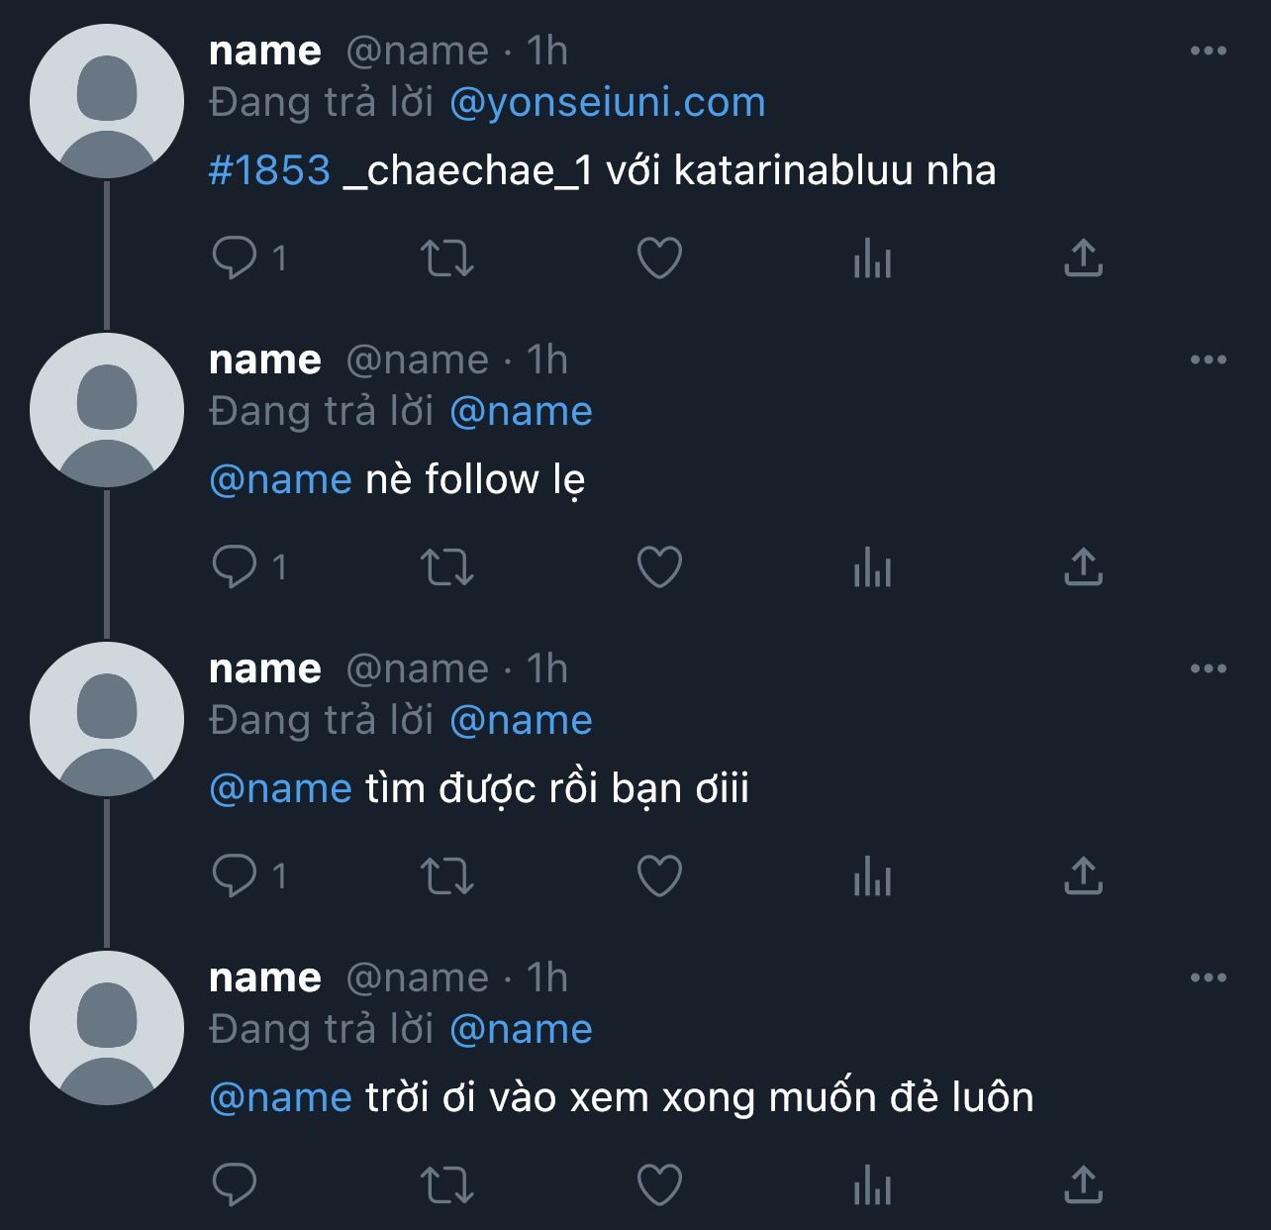Retweet the #1853 _chaechae_1 tweet

point(447,258)
